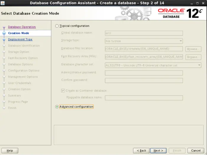Click Management Options step label
207x155 pixels.
pyautogui.click(x=23, y=77)
